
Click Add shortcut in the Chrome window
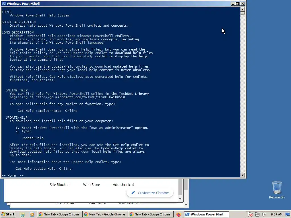pyautogui.click(x=123, y=185)
